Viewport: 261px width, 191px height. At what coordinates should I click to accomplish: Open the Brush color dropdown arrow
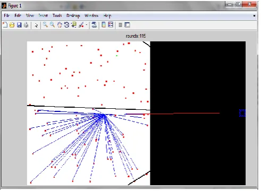click(87, 25)
